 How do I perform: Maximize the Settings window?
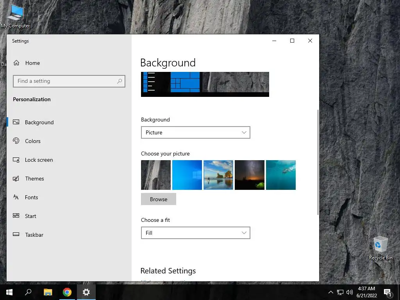(x=292, y=41)
